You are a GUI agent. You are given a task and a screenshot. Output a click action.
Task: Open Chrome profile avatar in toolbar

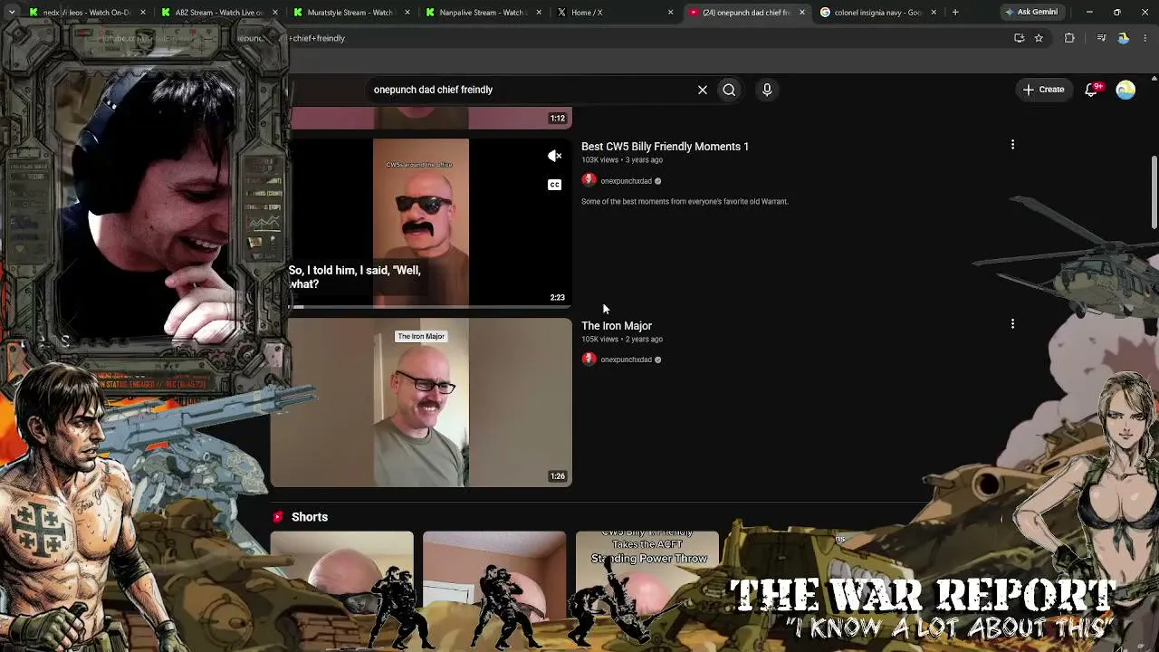coord(1124,38)
